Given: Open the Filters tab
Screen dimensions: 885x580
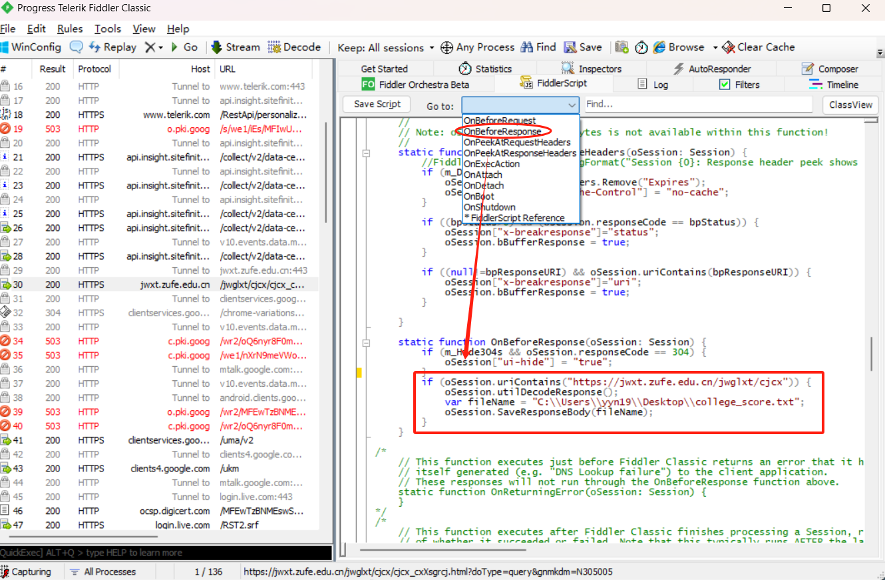Looking at the screenshot, I should (739, 85).
